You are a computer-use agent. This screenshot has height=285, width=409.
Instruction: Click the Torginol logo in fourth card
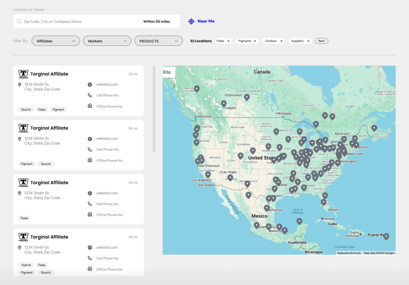tap(23, 237)
